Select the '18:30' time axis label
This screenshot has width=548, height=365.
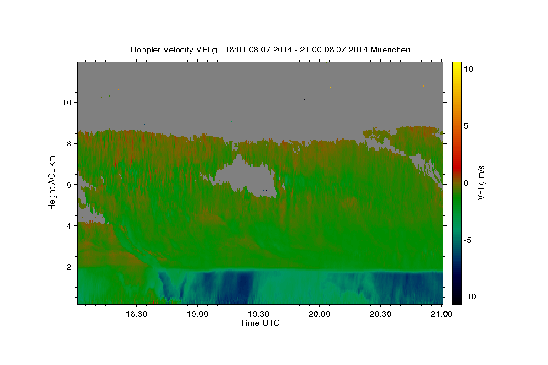[136, 314]
